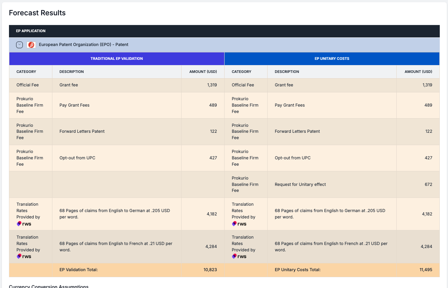The width and height of the screenshot is (448, 288).
Task: Click the EP Application section bar
Action: pos(224,31)
